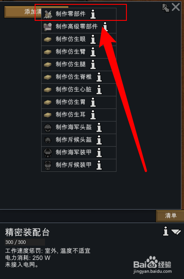The height and width of the screenshot is (279, 184).
Task: Choose 制作仿生耳 recipe
Action: click(79, 115)
